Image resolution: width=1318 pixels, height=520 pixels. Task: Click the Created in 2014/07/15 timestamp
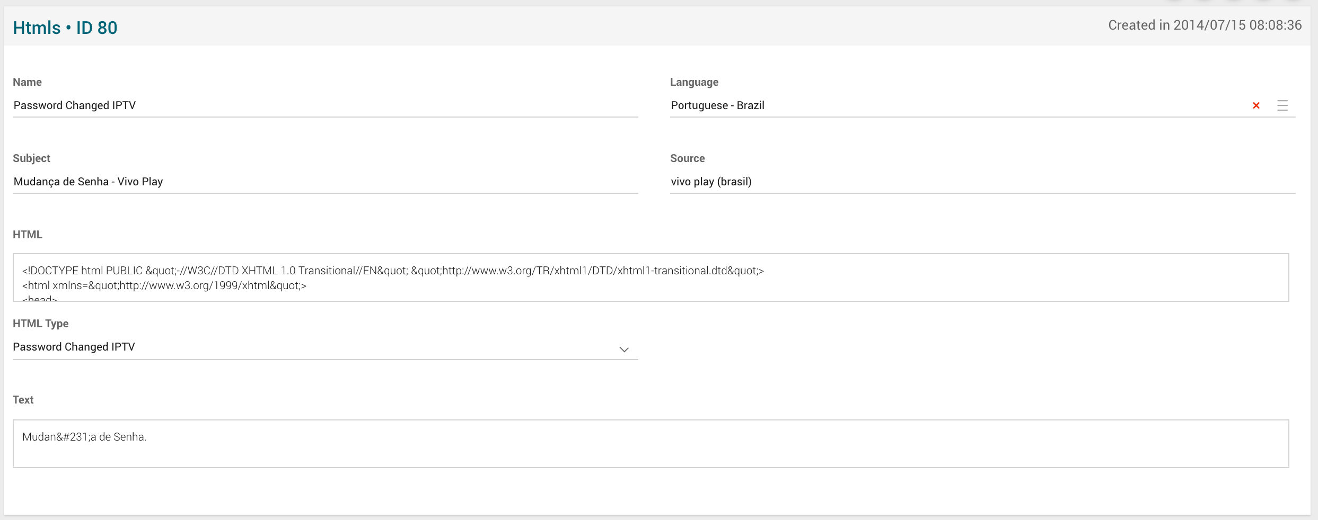pyautogui.click(x=1205, y=25)
